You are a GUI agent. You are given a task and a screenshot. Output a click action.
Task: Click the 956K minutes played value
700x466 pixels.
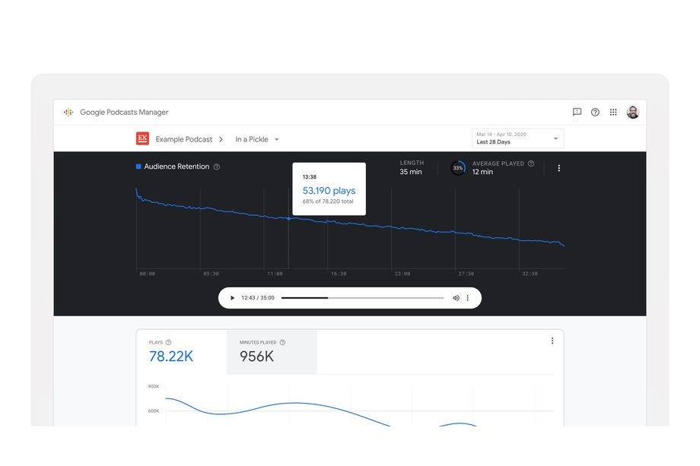coord(256,357)
